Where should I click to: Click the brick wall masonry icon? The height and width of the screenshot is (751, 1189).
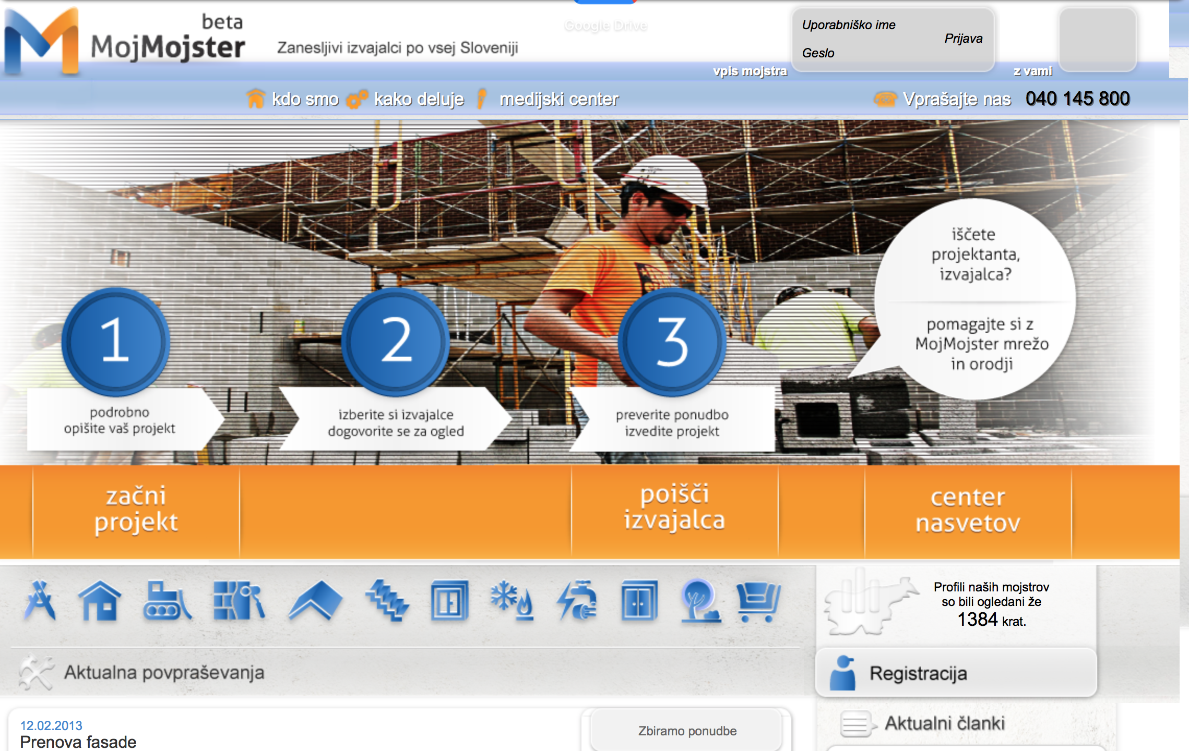coord(239,601)
